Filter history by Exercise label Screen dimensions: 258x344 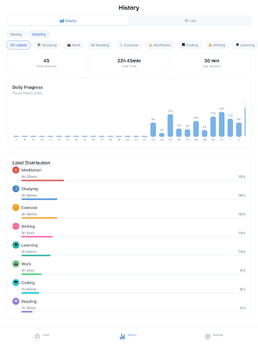[129, 45]
